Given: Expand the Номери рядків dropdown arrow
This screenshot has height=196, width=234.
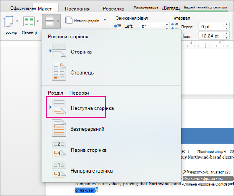Looking at the screenshot, I should coord(105,20).
